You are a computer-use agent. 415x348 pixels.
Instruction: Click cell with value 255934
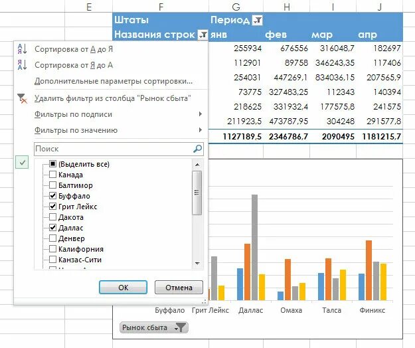[x=236, y=48]
